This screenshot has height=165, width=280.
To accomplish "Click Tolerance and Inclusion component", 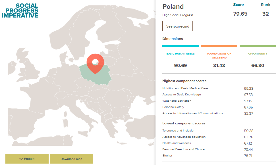I will tap(179, 131).
